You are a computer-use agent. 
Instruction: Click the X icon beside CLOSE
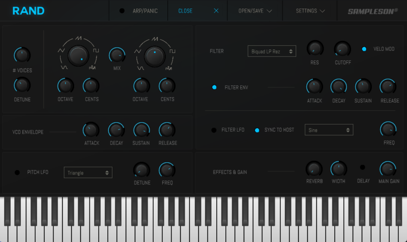(216, 11)
